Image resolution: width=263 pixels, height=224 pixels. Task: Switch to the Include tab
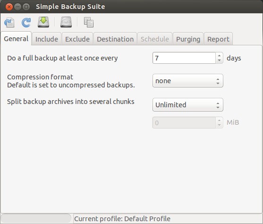pyautogui.click(x=47, y=39)
